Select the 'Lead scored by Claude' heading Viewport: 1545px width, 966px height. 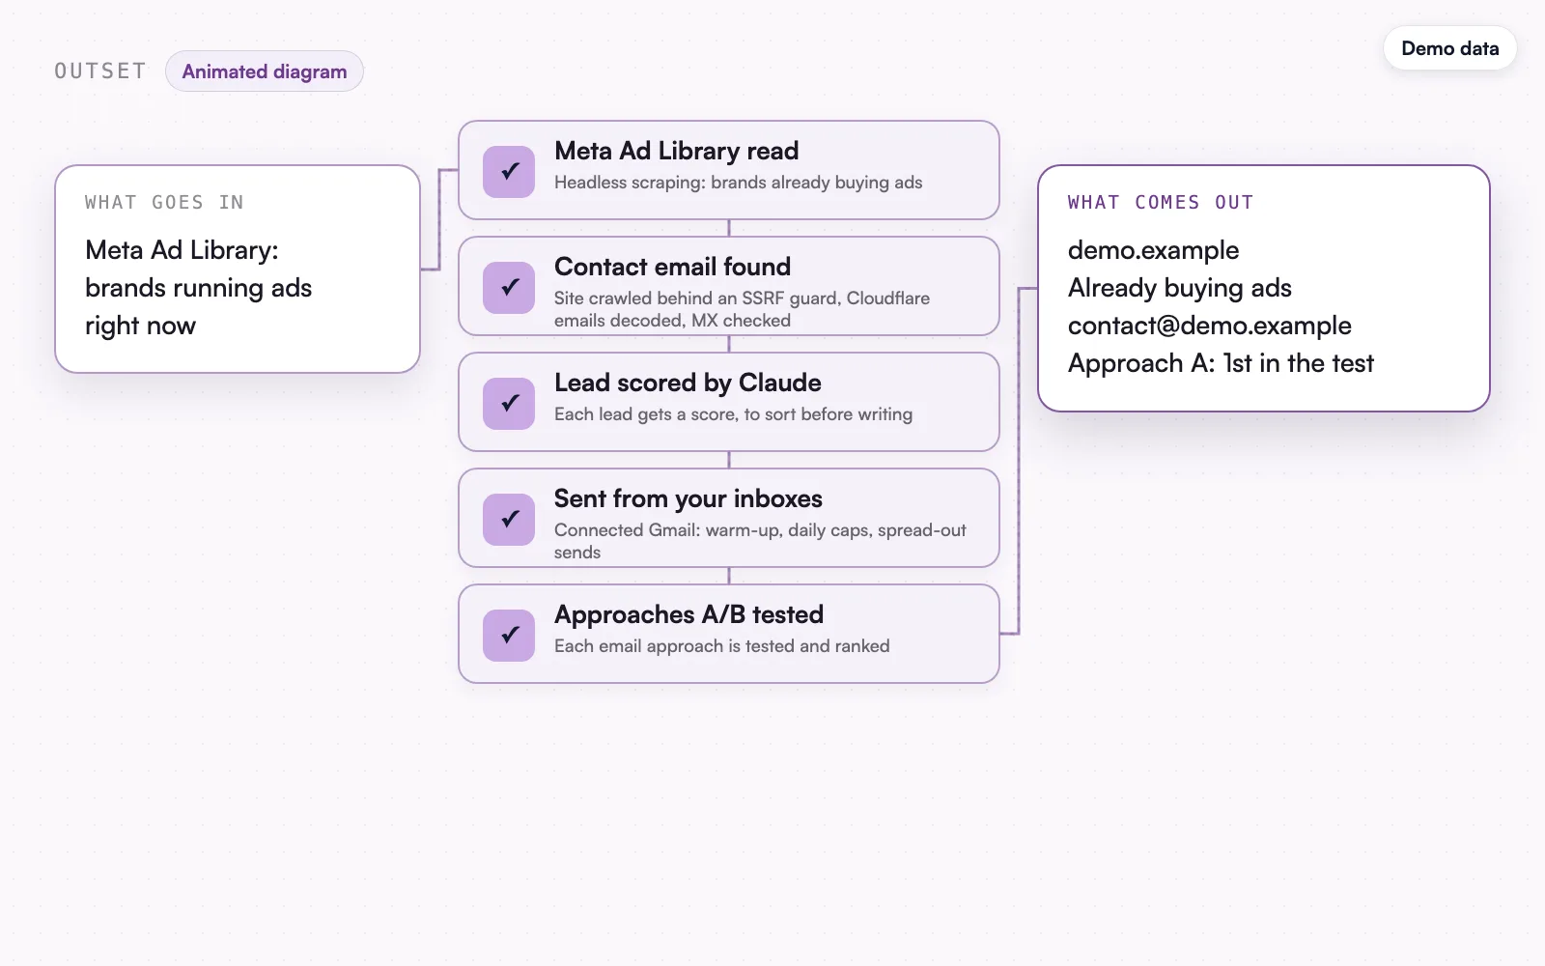click(x=688, y=383)
